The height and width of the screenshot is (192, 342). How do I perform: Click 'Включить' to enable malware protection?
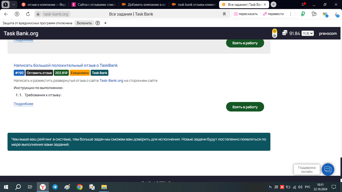(x=84, y=23)
